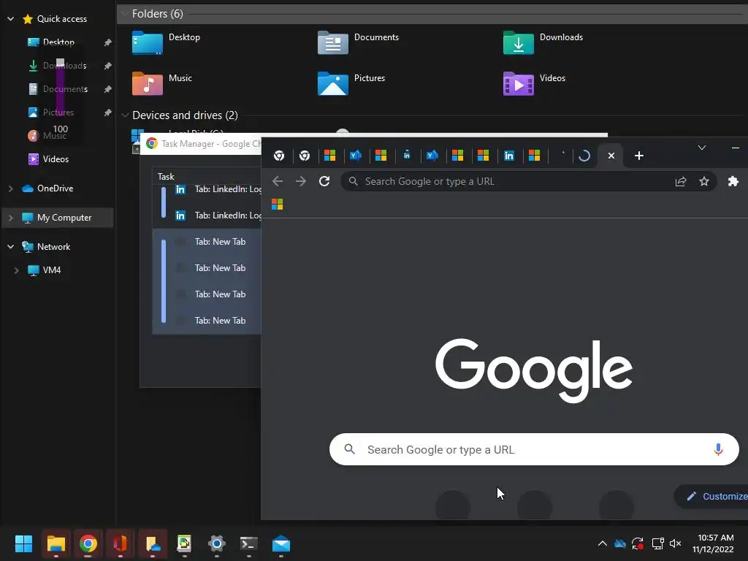The width and height of the screenshot is (748, 561).
Task: Open a new Chrome tab with plus
Action: tap(639, 156)
